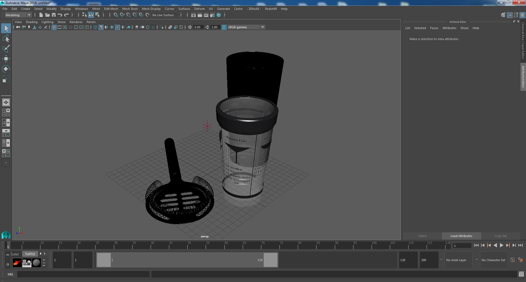Click the range slider right handle
526x282 pixels.
pyautogui.click(x=271, y=260)
